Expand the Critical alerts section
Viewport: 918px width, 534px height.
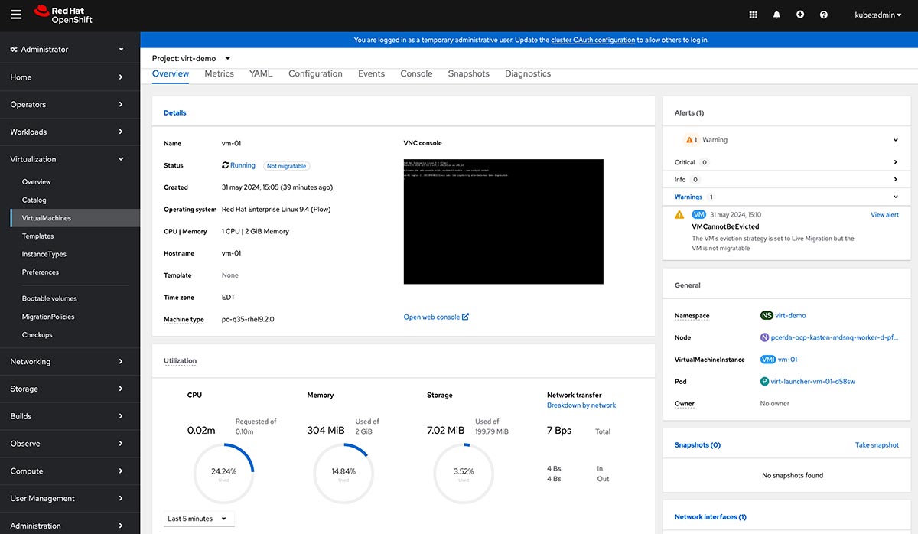coord(895,162)
